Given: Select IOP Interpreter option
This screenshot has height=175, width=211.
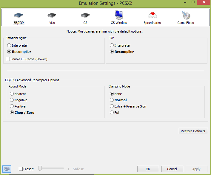Looking at the screenshot, I should pos(120,45).
